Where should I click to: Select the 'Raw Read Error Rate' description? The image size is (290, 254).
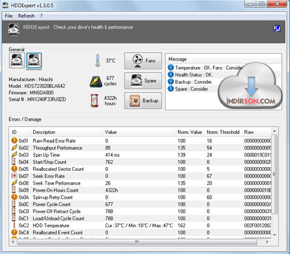(x=54, y=141)
